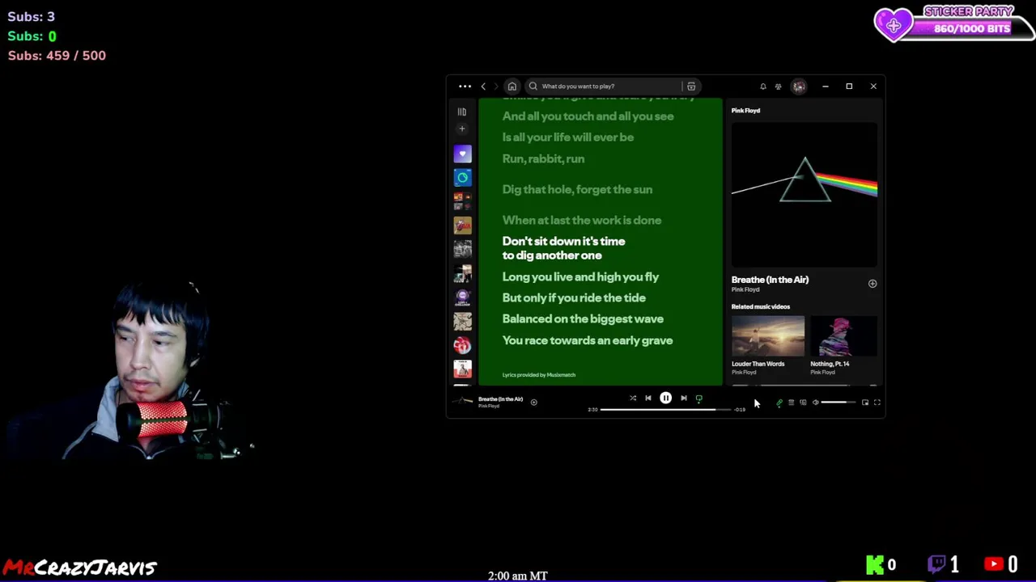Open the four-tile collage playlist in sidebar
Image resolution: width=1036 pixels, height=582 pixels.
462,201
